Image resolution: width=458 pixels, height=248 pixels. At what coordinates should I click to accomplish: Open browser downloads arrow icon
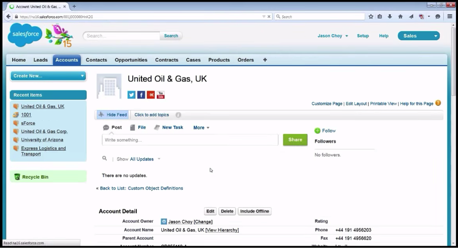[390, 17]
